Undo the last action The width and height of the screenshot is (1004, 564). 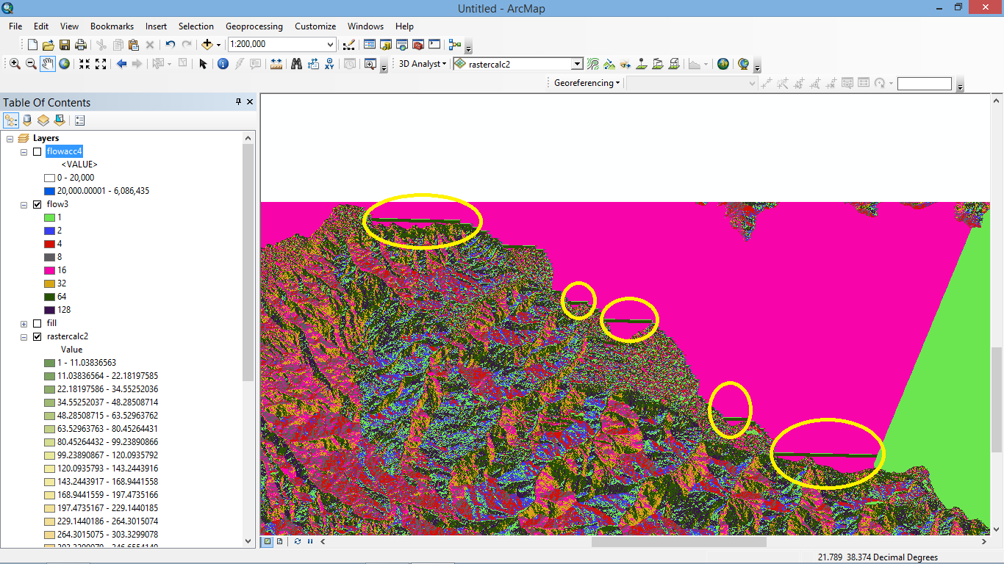(171, 45)
